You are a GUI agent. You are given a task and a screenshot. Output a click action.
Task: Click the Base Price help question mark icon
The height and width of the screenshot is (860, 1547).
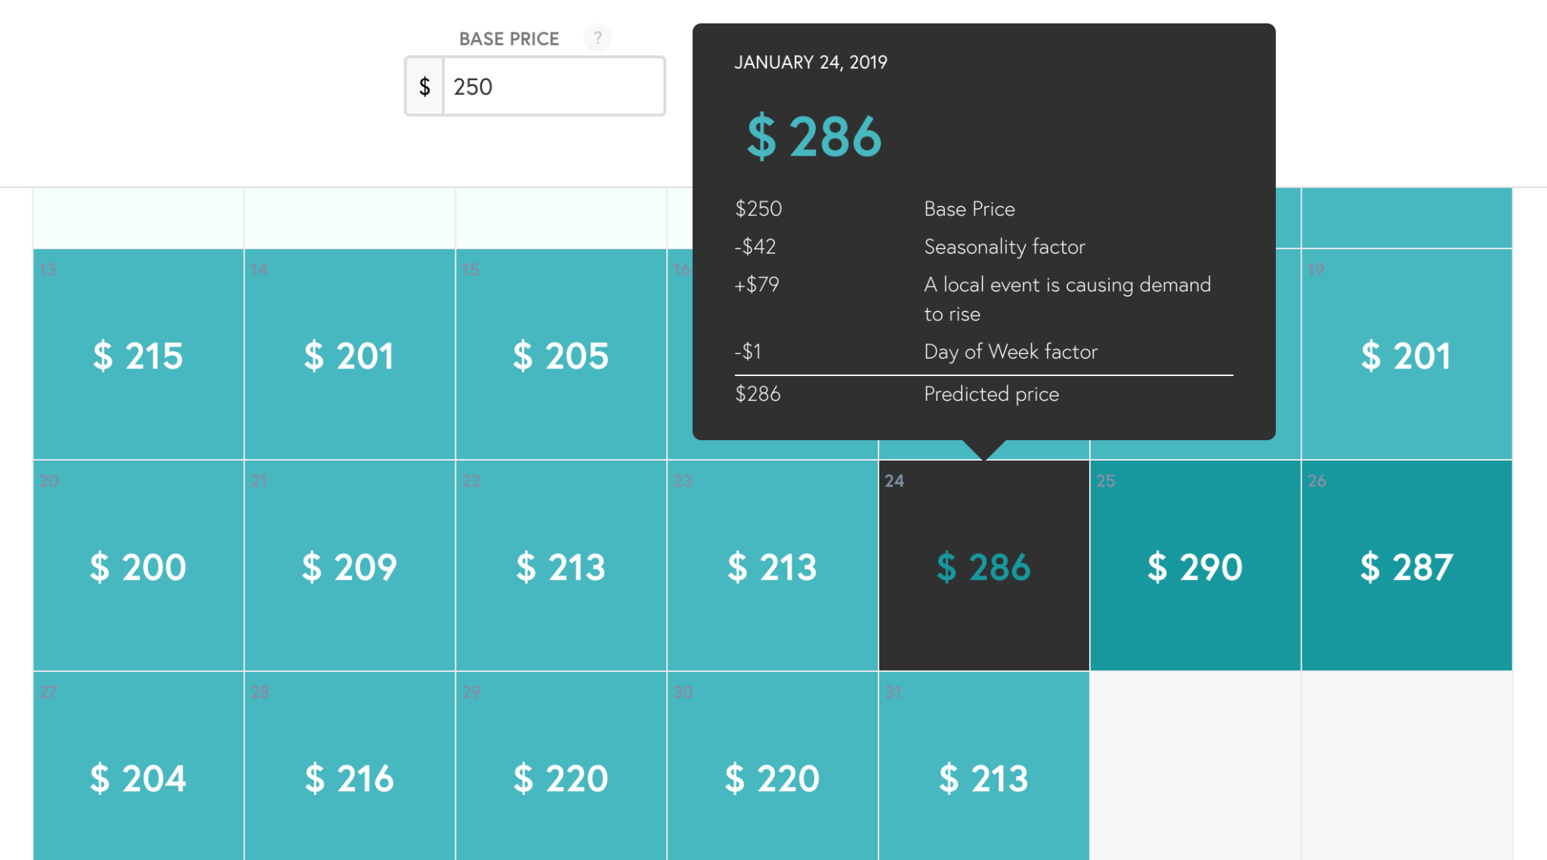tap(597, 39)
